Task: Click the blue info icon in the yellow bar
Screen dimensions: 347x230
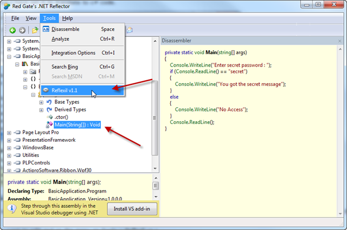Action: (12, 208)
